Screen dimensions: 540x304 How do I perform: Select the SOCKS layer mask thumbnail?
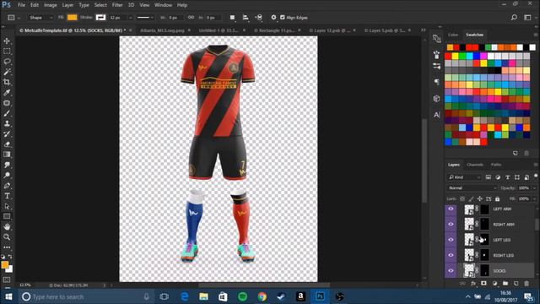coord(484,270)
